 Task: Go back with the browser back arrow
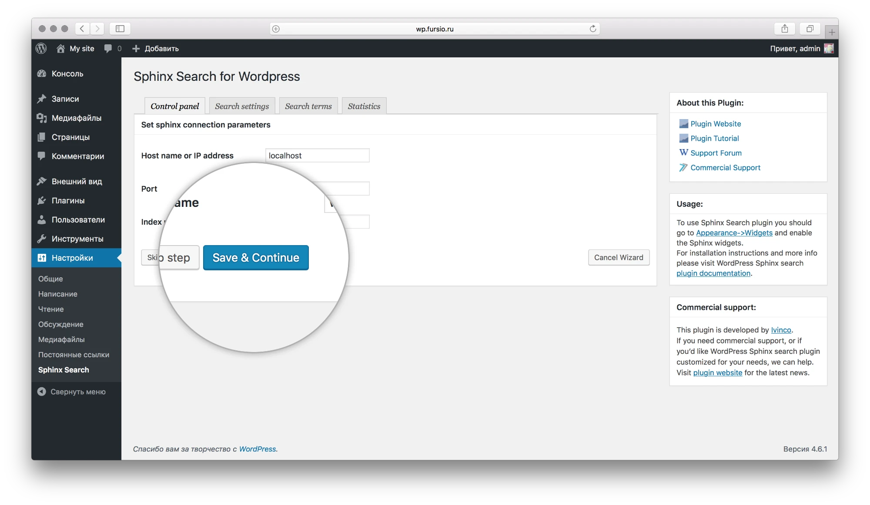[x=82, y=29]
